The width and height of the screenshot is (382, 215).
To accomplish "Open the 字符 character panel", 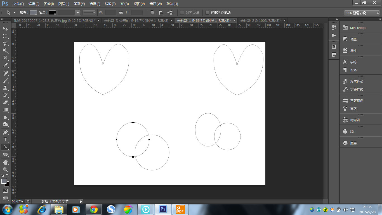I will (x=361, y=62).
